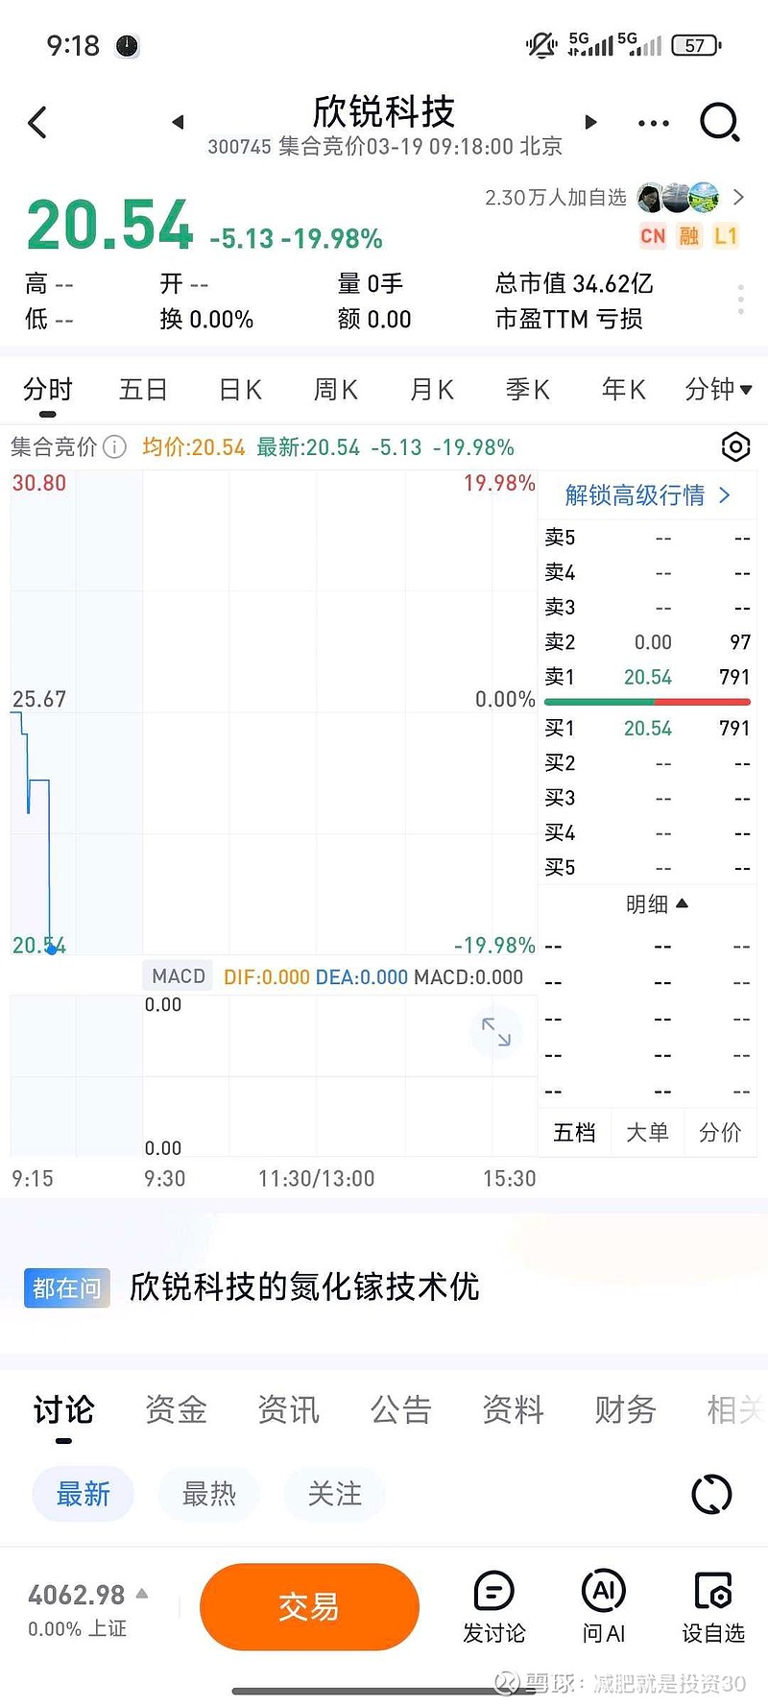The width and height of the screenshot is (768, 1707).
Task: Tap 解锁高级行情 link
Action: click(x=648, y=495)
